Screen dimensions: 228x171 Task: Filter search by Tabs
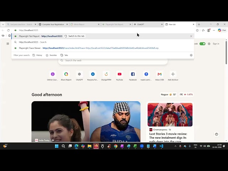pyautogui.click(x=64, y=55)
